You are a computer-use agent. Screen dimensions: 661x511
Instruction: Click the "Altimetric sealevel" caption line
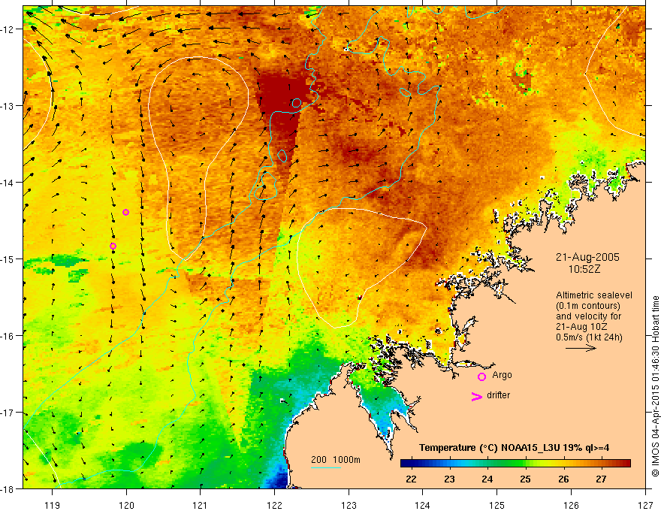click(594, 295)
